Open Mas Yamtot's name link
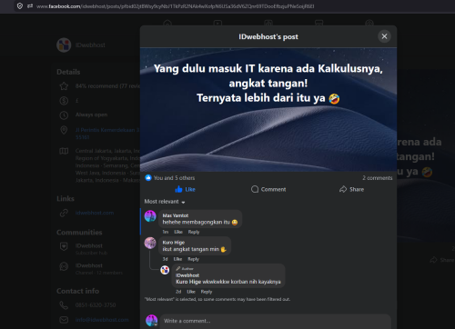Viewport: 455px width, 329px height. click(176, 215)
